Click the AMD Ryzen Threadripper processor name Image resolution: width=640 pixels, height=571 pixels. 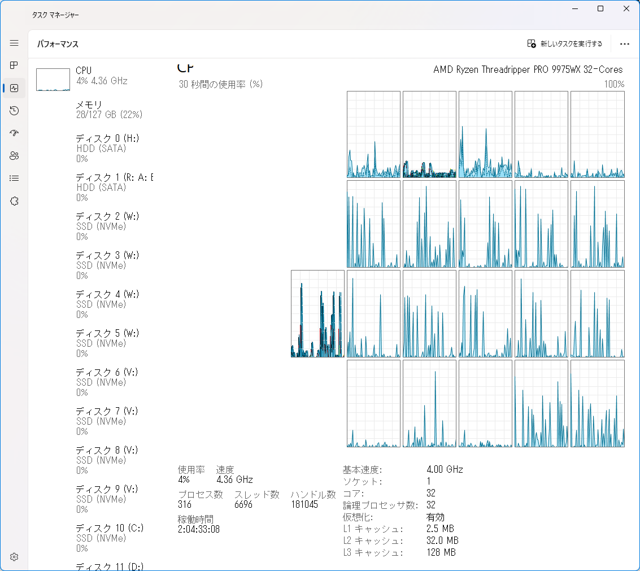click(528, 70)
